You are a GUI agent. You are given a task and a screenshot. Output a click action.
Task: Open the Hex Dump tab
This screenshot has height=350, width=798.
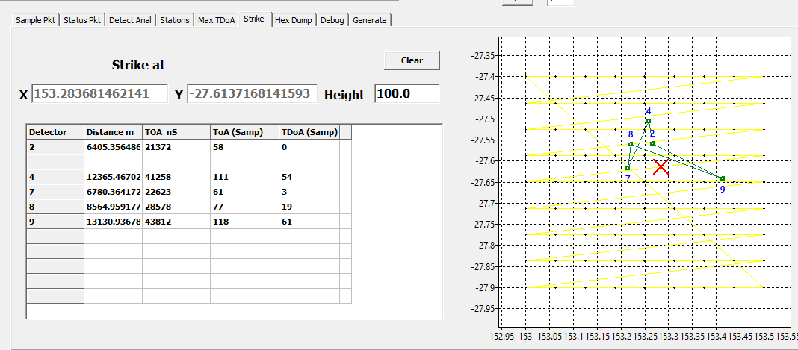pyautogui.click(x=294, y=20)
